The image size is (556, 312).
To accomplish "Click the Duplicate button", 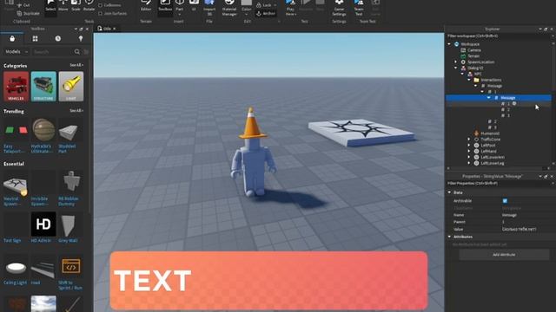I will click(x=28, y=14).
